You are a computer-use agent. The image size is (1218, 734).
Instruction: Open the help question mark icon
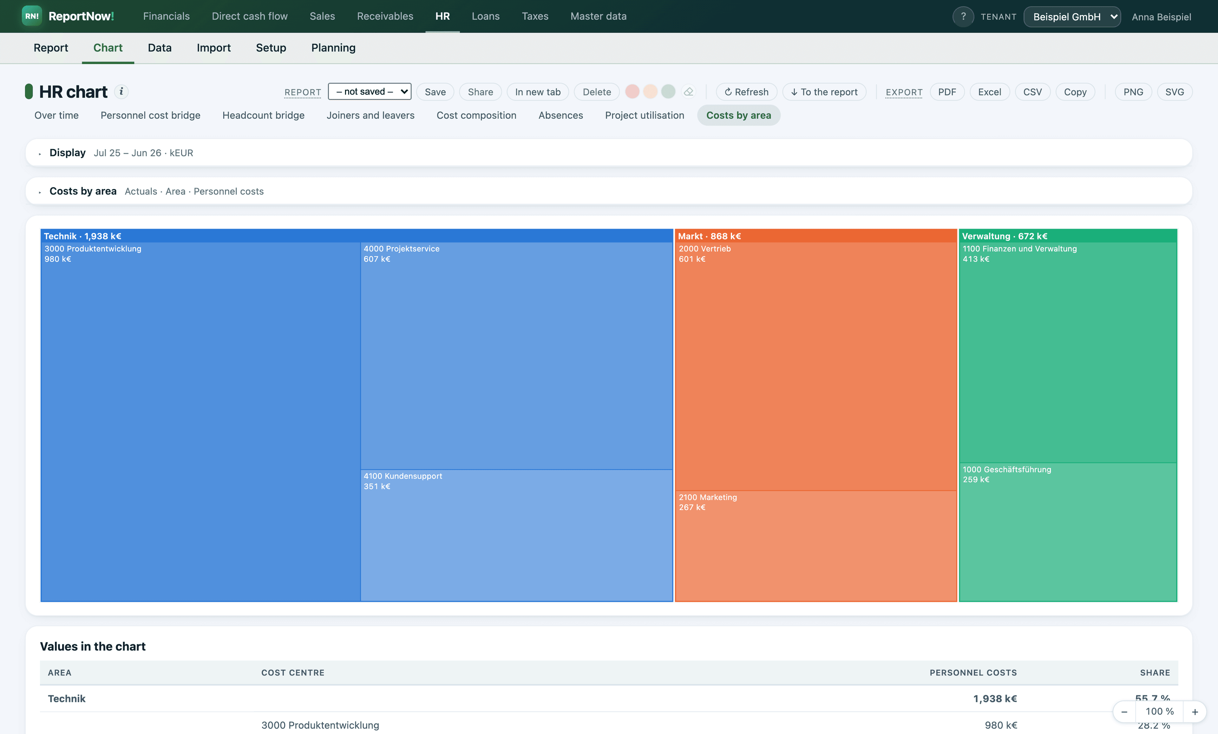tap(963, 16)
